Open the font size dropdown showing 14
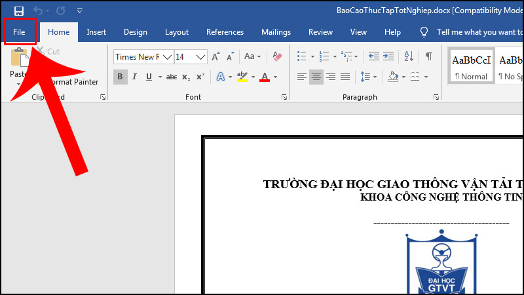Viewport: 524px width, 295px height. pos(202,57)
